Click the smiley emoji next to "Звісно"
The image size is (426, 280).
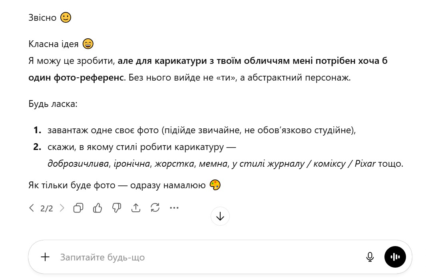pos(66,18)
